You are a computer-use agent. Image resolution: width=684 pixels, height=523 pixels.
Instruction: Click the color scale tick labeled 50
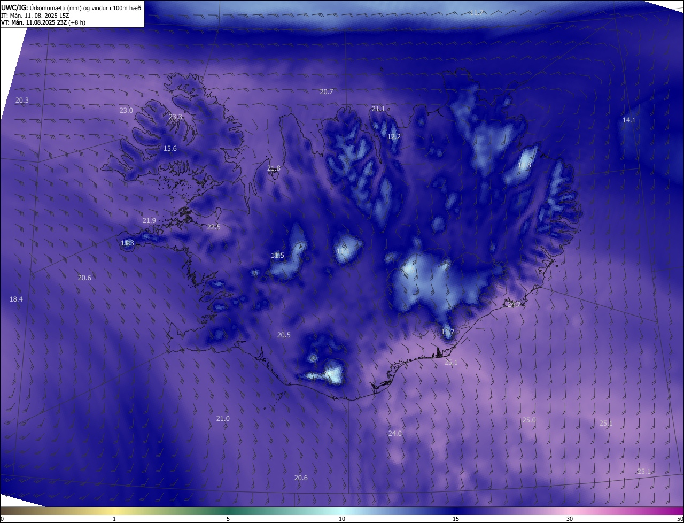[680, 519]
